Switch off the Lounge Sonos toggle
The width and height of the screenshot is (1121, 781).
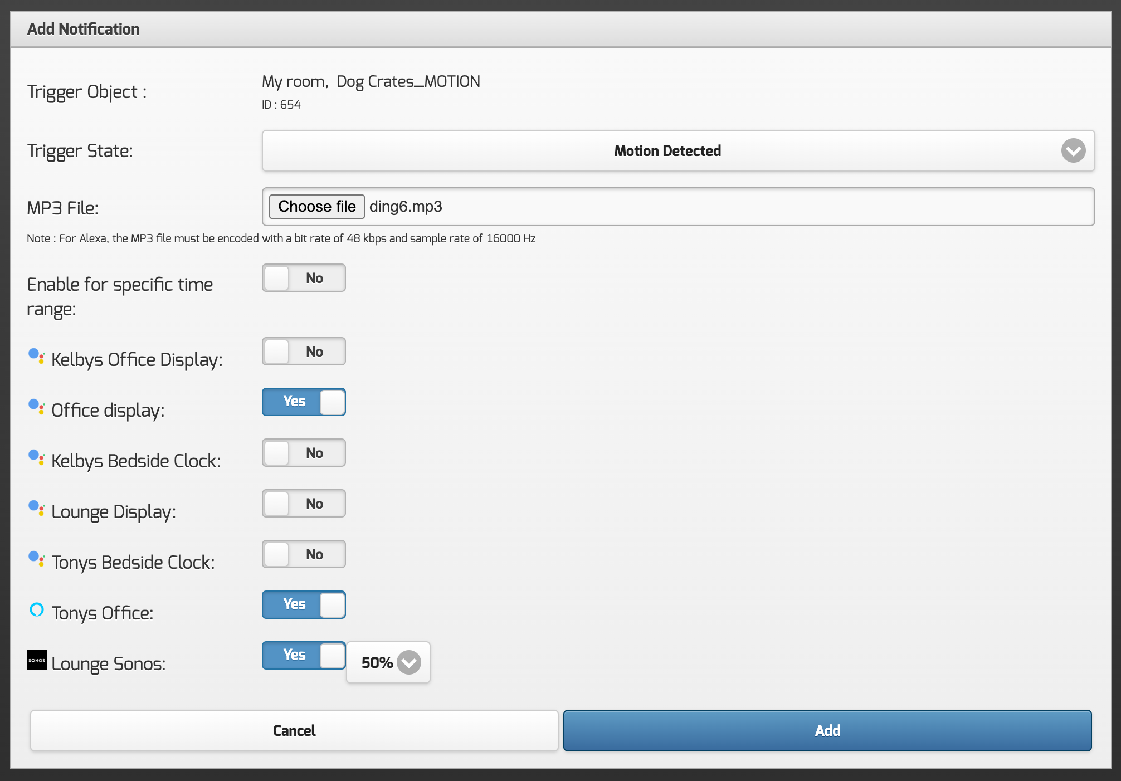304,656
